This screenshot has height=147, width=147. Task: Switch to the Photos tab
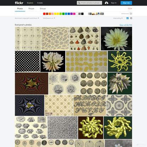click(20, 9)
